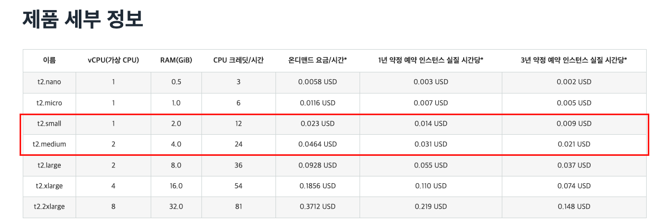The image size is (662, 224).
Task: Click the 0.0928 USD on-demand price
Action: [317, 165]
